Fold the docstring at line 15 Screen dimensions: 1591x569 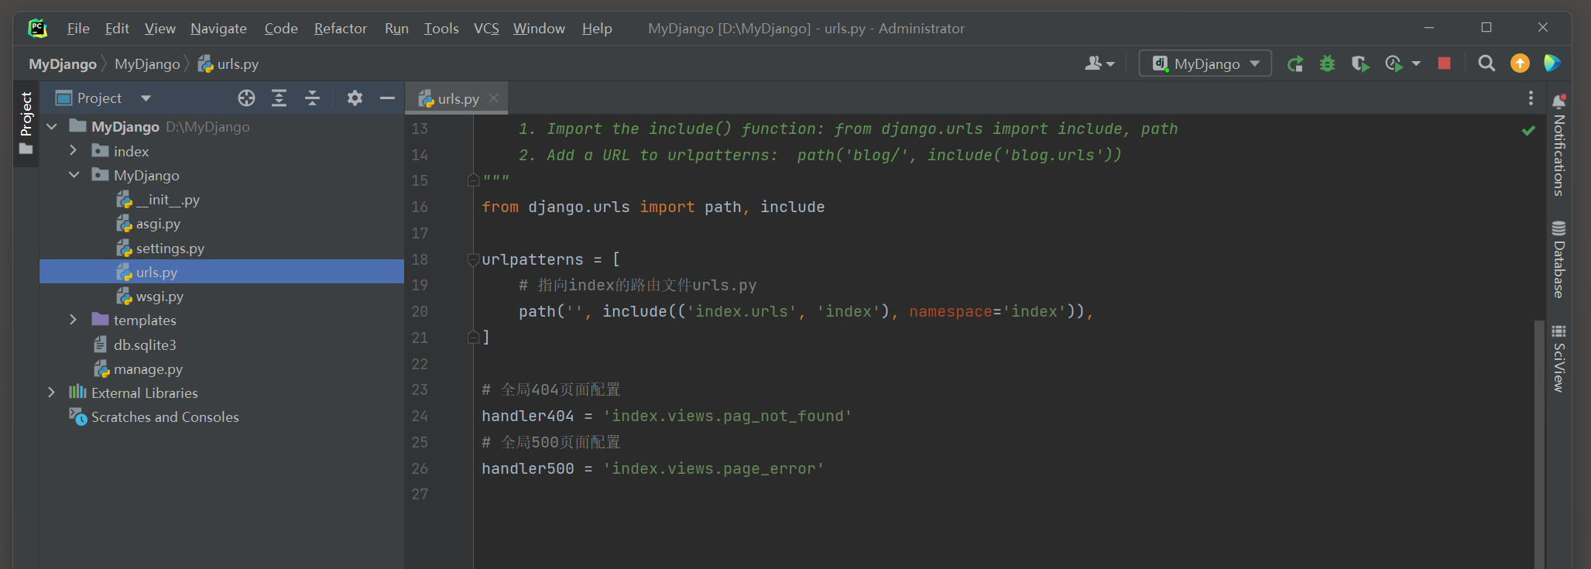pos(473,180)
